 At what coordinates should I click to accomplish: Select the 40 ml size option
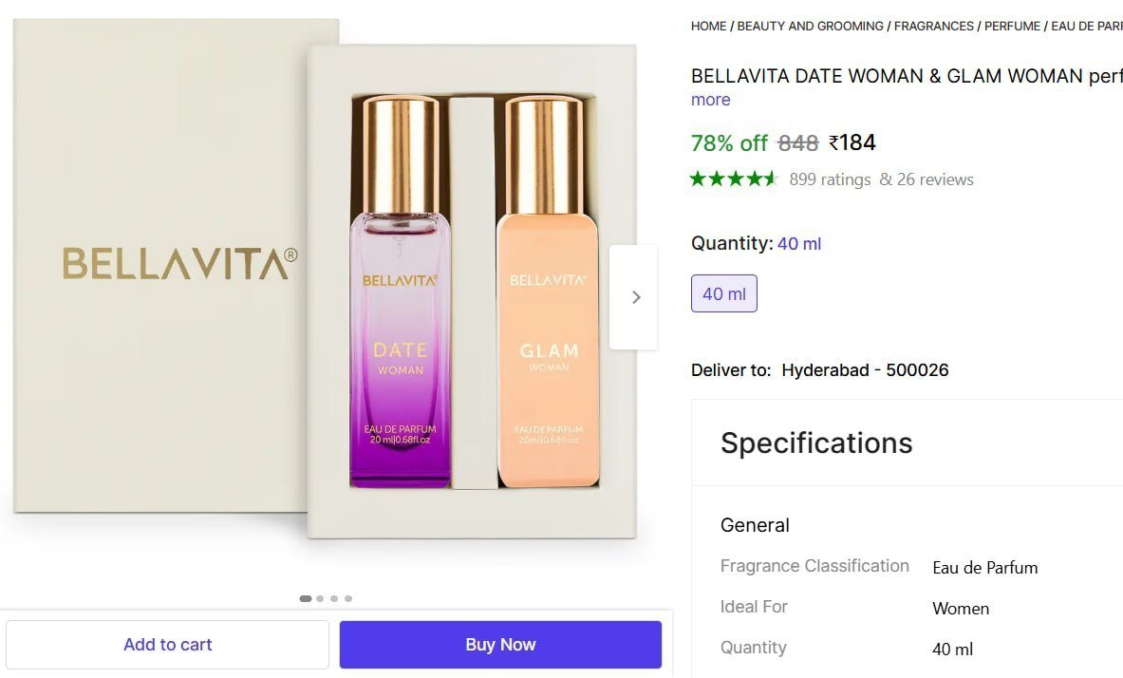point(723,293)
